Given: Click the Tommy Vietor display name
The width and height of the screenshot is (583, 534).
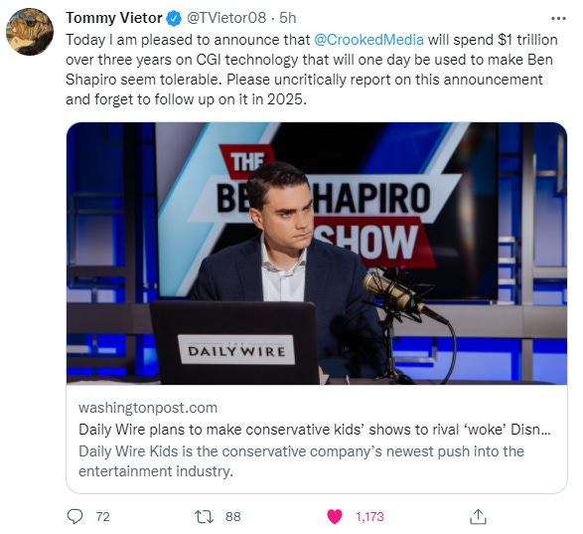Looking at the screenshot, I should point(114,18).
